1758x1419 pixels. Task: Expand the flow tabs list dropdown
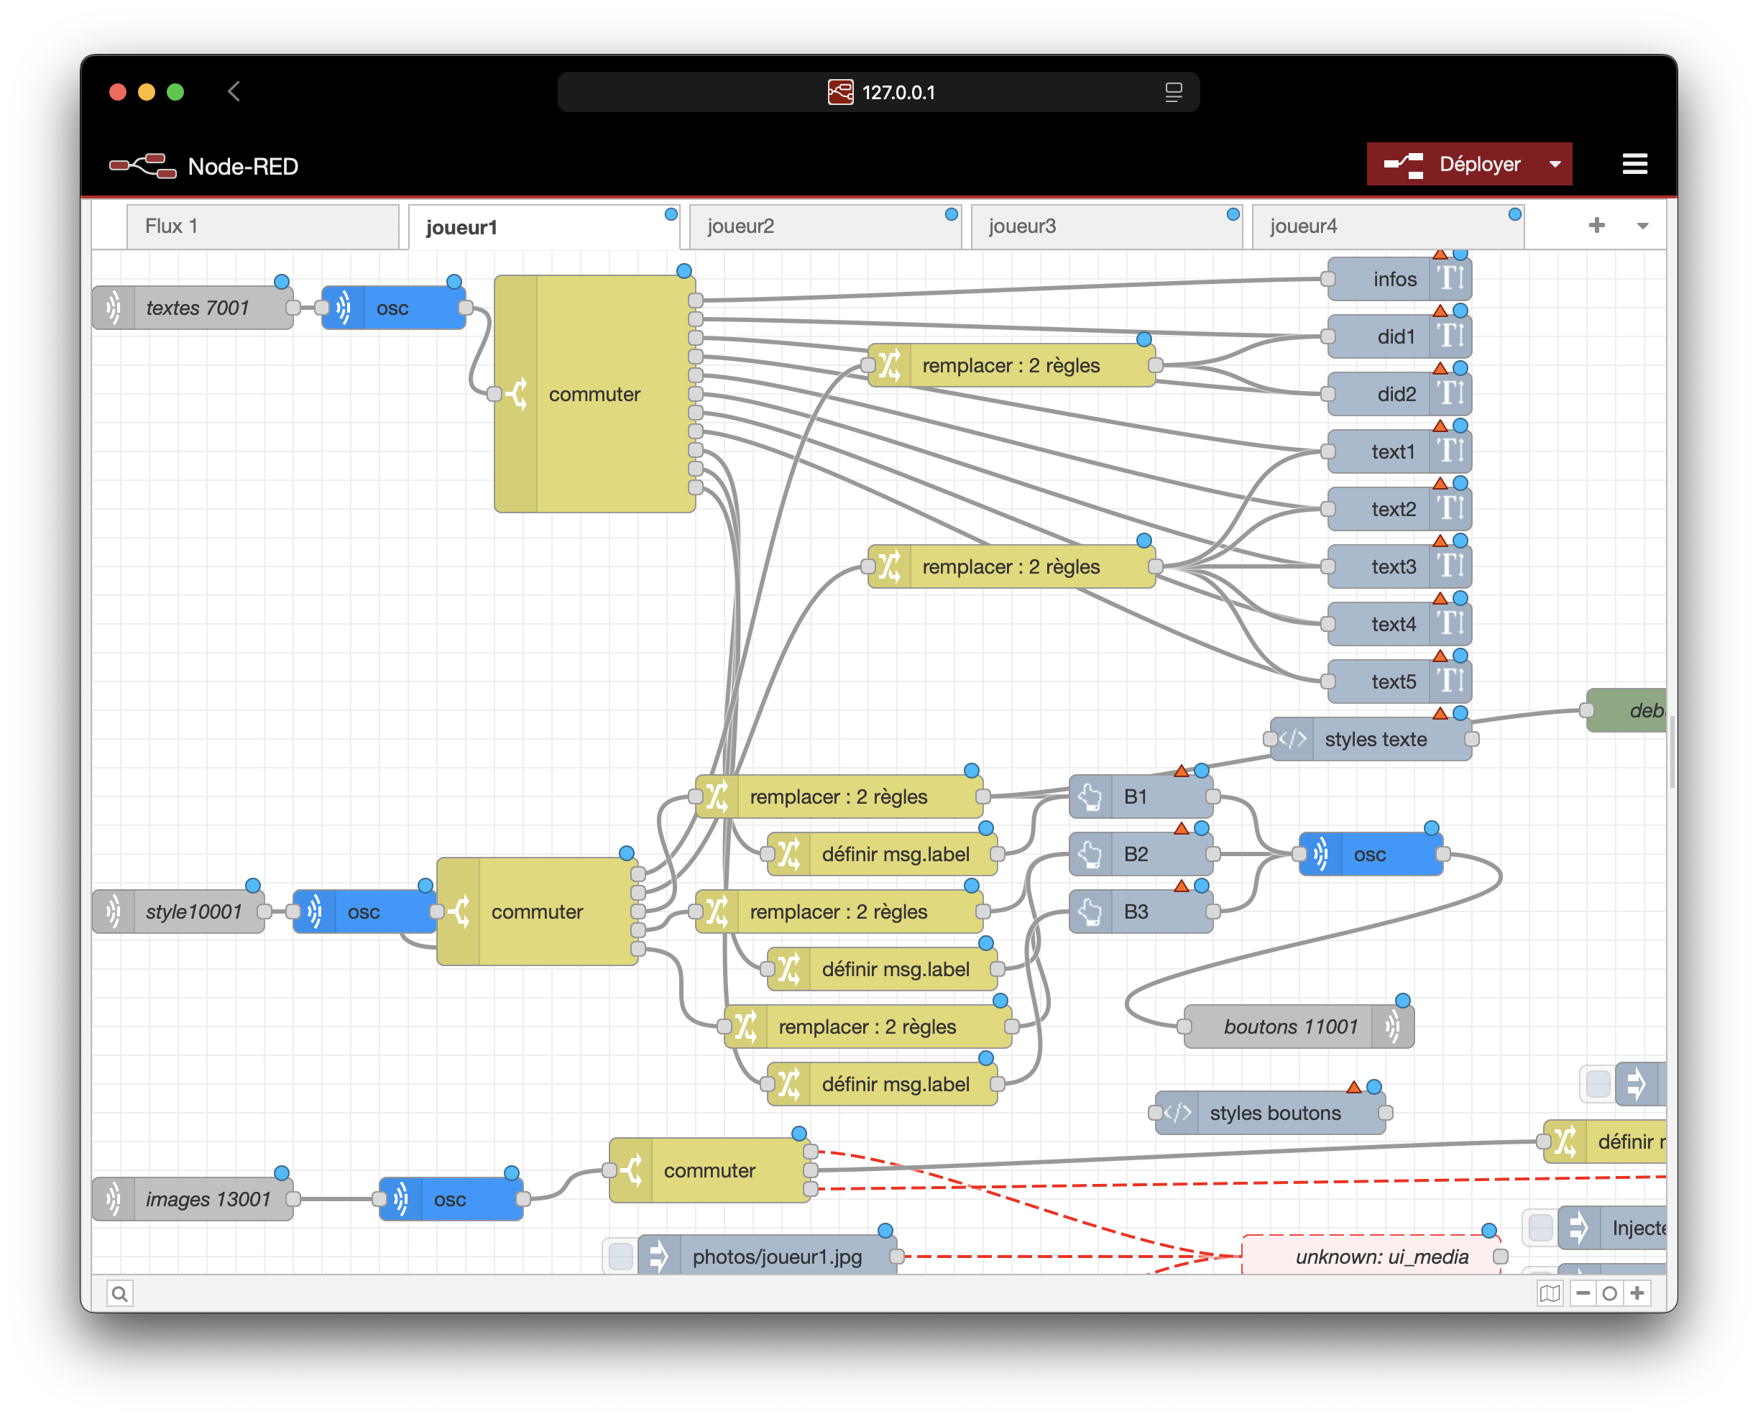(1643, 226)
